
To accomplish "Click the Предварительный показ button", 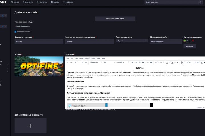I will coord(115,19).
